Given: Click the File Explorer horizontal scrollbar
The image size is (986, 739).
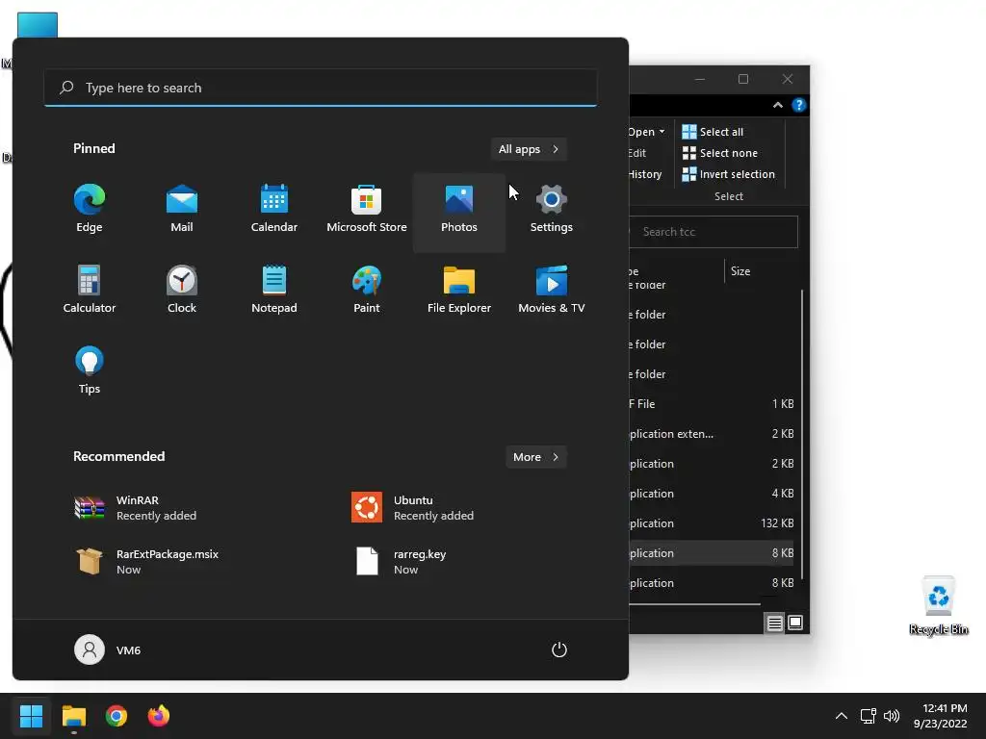Looking at the screenshot, I should point(695,604).
